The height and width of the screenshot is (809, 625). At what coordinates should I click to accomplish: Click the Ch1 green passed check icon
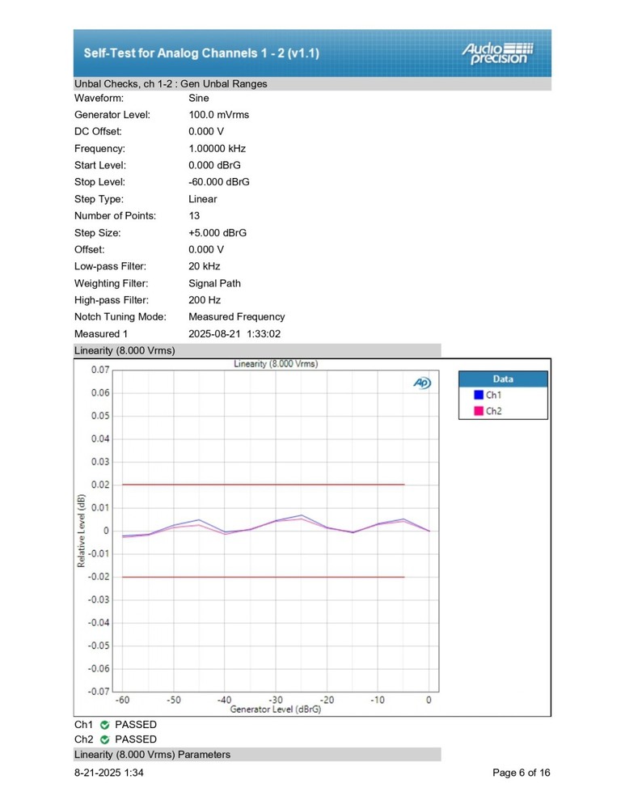click(104, 725)
